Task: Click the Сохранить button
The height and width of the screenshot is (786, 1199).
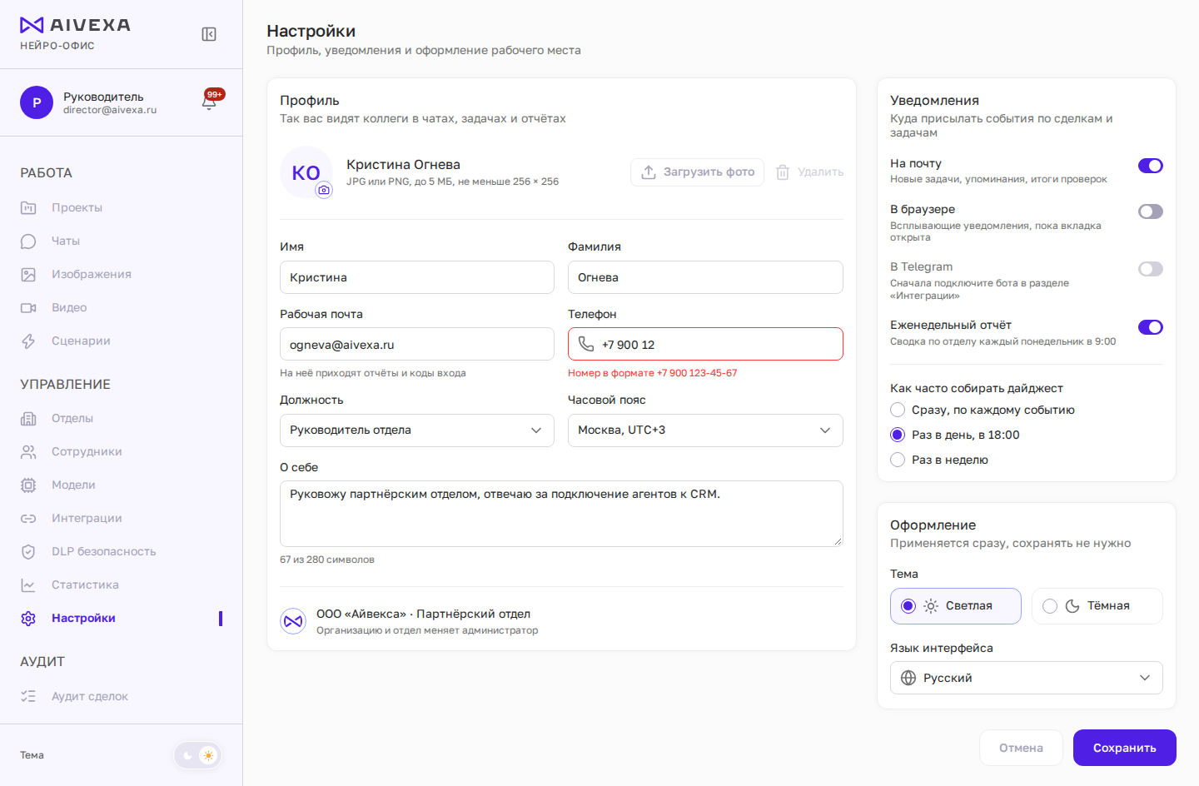Action: (1125, 748)
